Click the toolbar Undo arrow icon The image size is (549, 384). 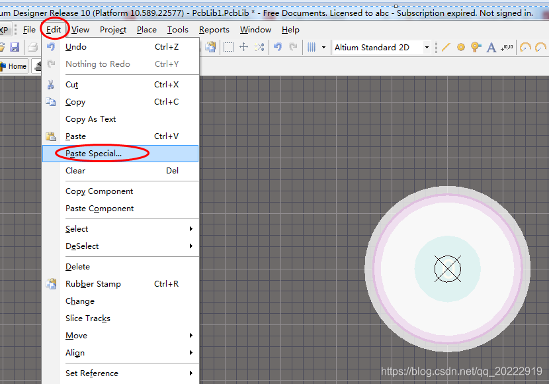[x=278, y=47]
